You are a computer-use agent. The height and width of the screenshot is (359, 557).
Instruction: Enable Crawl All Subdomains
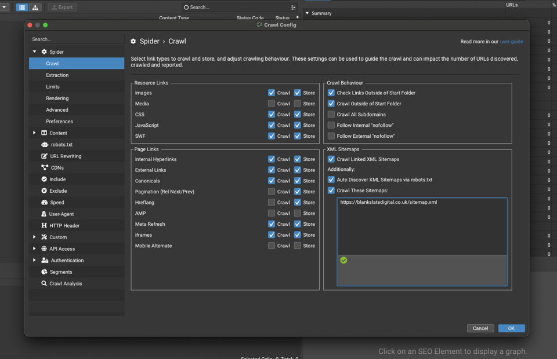tap(331, 115)
